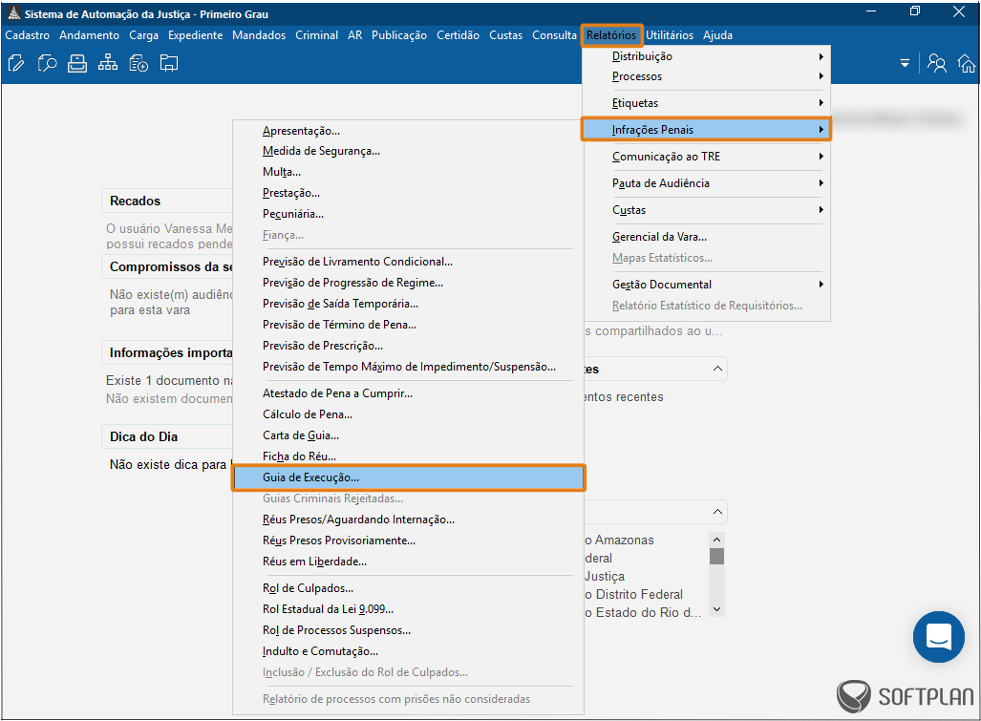Select Prestação... report
981x721 pixels.
(408, 193)
